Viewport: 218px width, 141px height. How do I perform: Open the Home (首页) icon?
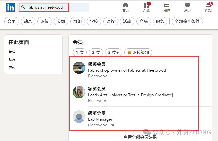126,5
